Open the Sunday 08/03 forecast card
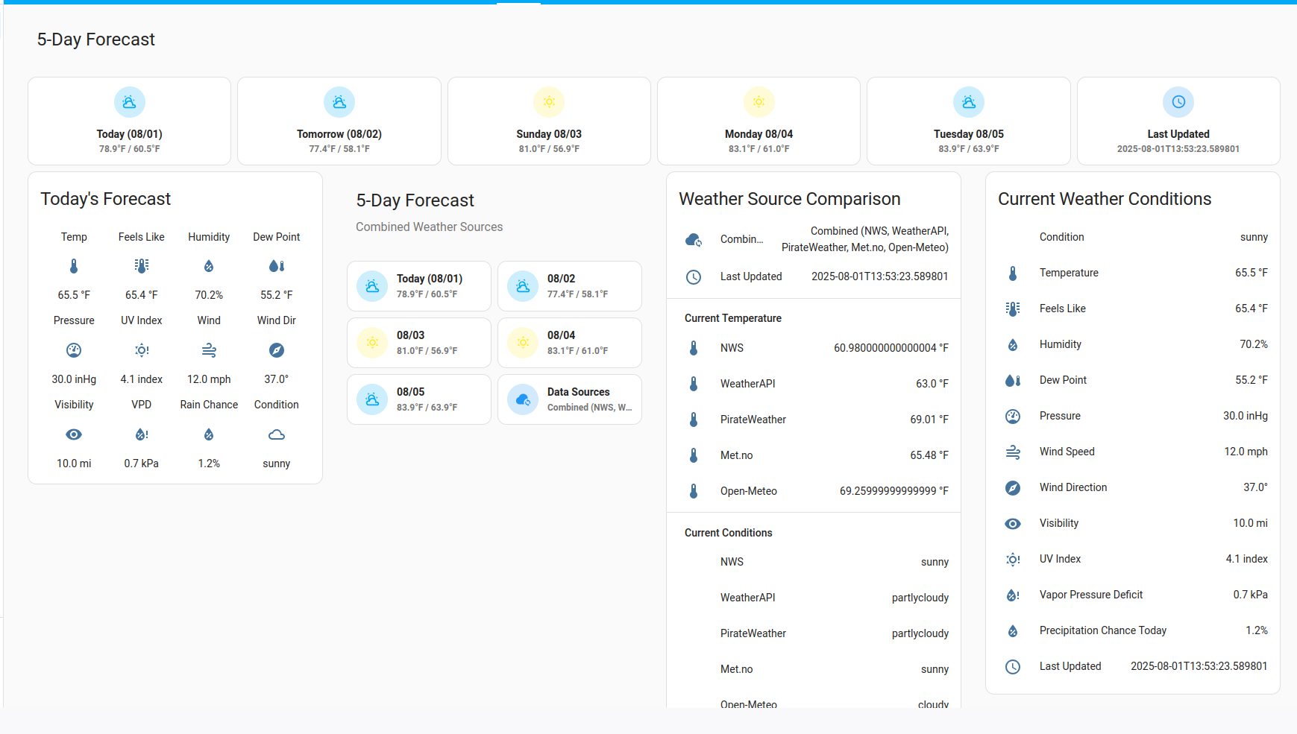Image resolution: width=1297 pixels, height=734 pixels. tap(549, 121)
